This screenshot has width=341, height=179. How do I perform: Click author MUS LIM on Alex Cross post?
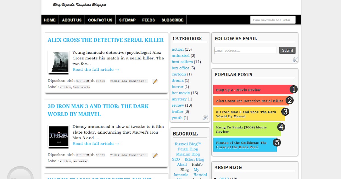tap(82, 81)
